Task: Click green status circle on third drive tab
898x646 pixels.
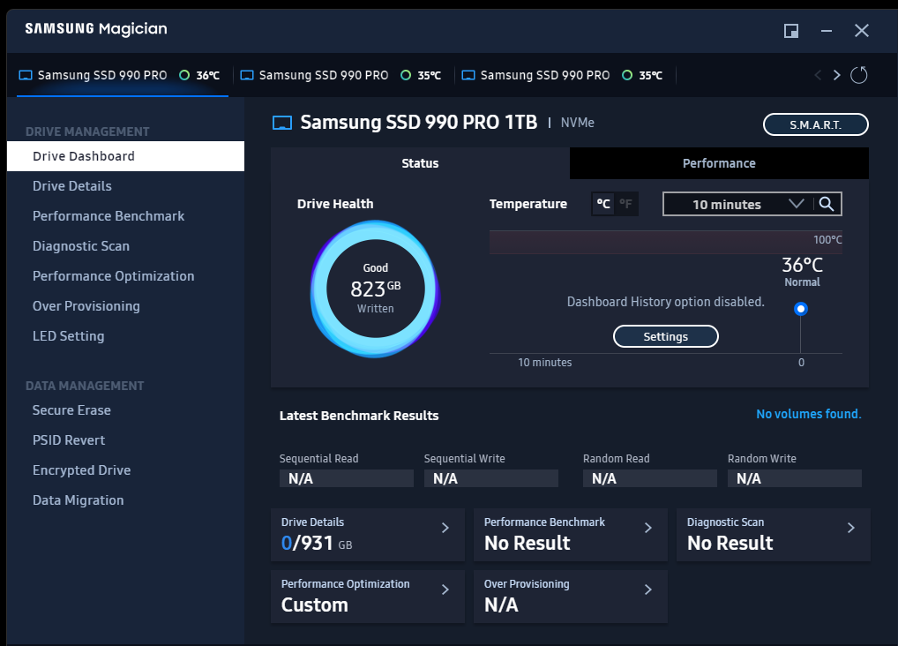Action: pos(627,75)
